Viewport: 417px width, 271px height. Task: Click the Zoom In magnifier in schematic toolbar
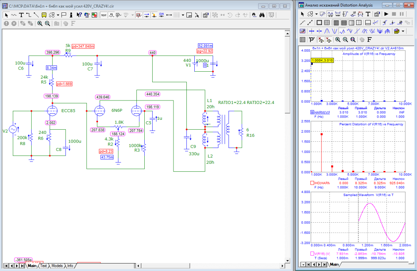pyautogui.click(x=40, y=23)
